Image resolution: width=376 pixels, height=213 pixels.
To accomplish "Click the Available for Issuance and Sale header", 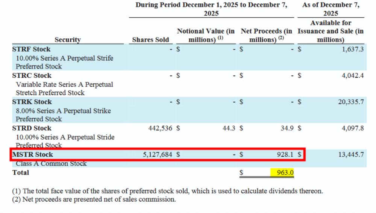I will coord(331,31).
